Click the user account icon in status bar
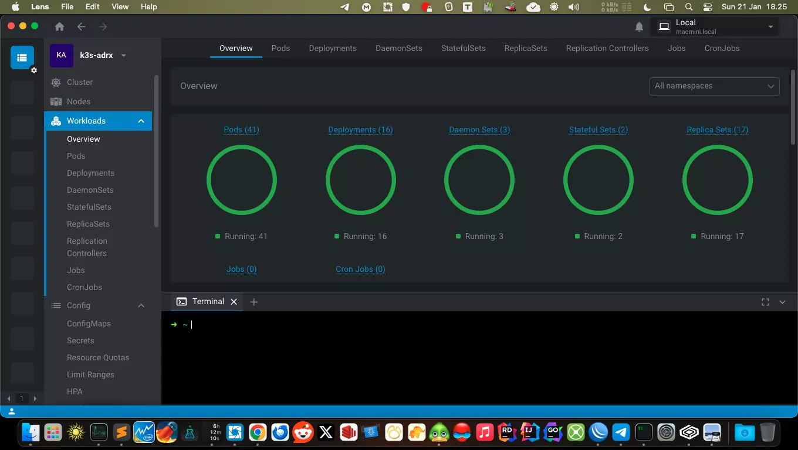 tap(12, 412)
